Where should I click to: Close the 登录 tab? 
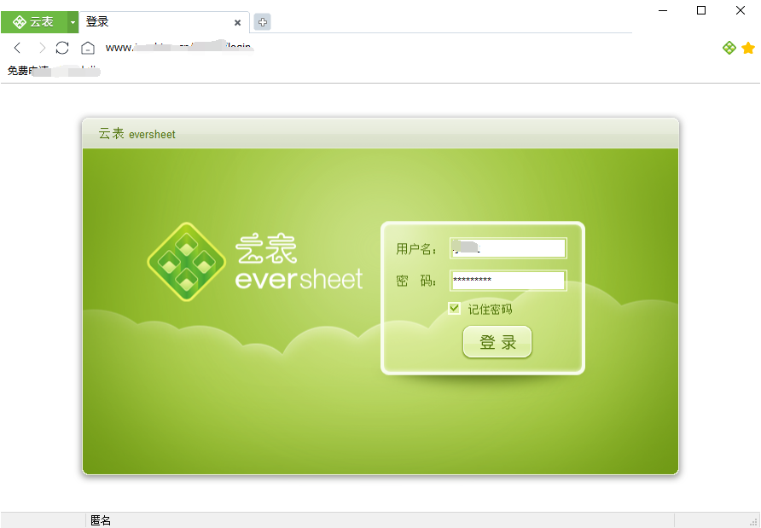(237, 22)
